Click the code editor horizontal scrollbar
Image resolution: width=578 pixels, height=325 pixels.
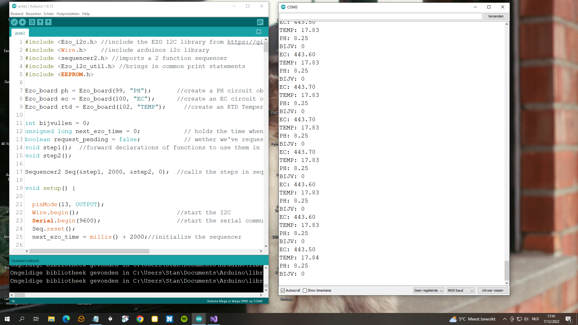[x=89, y=251]
